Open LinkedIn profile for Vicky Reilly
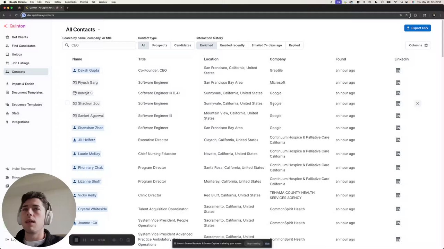444x249 pixels. click(398, 195)
